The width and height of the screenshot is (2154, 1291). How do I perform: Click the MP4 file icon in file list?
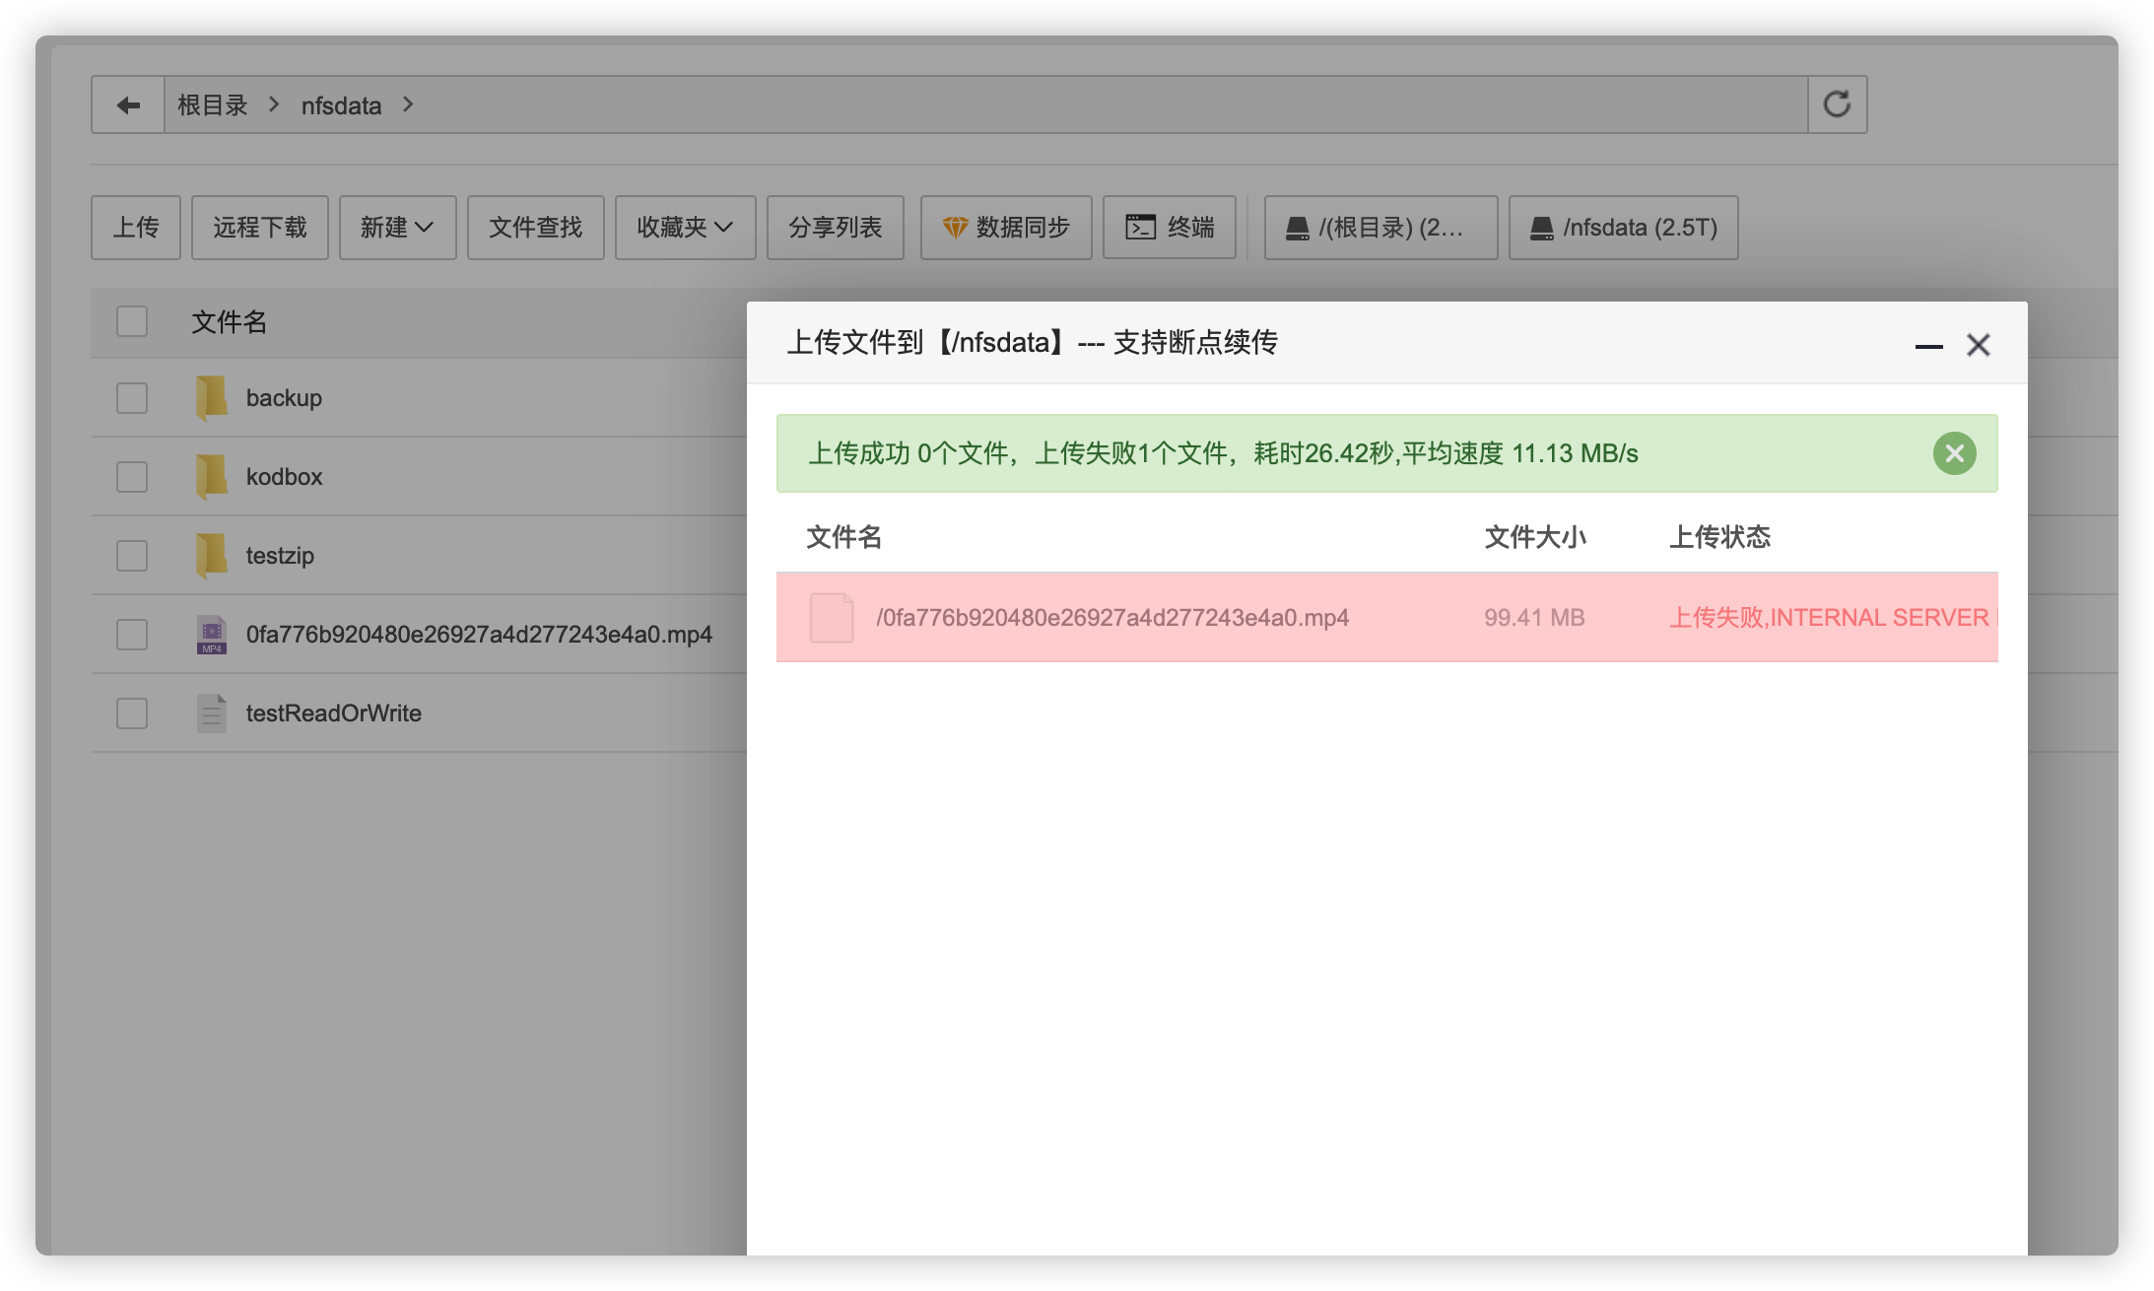[211, 635]
